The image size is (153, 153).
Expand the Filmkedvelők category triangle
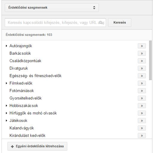tap(6, 83)
